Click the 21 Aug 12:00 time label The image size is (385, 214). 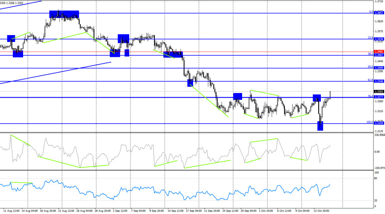[x=66, y=211]
